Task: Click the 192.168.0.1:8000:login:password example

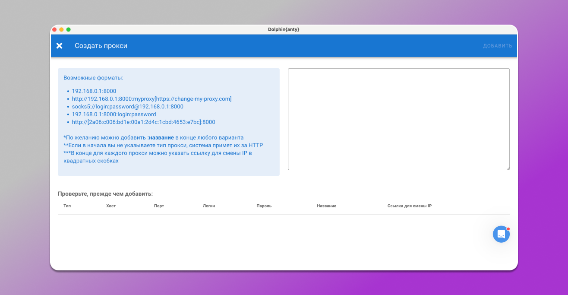Action: (114, 114)
